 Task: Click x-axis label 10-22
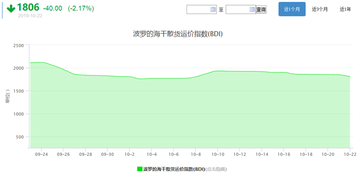[350, 154]
